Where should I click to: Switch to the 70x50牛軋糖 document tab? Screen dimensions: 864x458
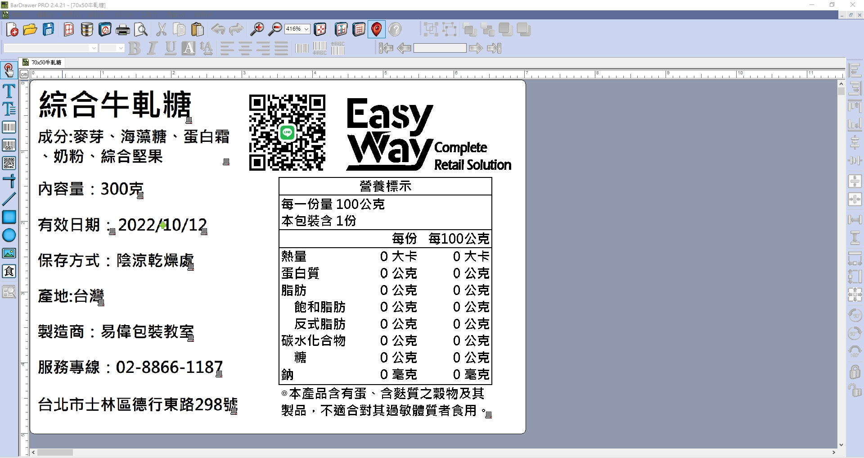[x=42, y=63]
